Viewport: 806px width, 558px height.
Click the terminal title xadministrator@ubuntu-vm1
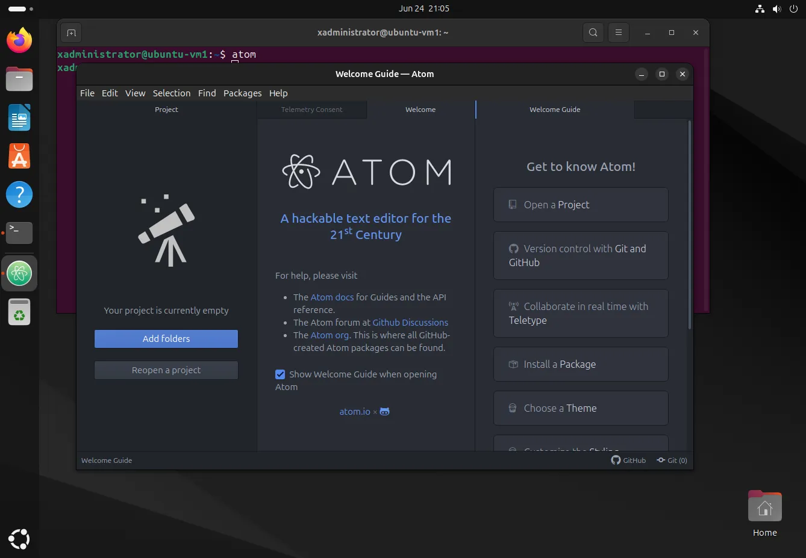point(383,33)
